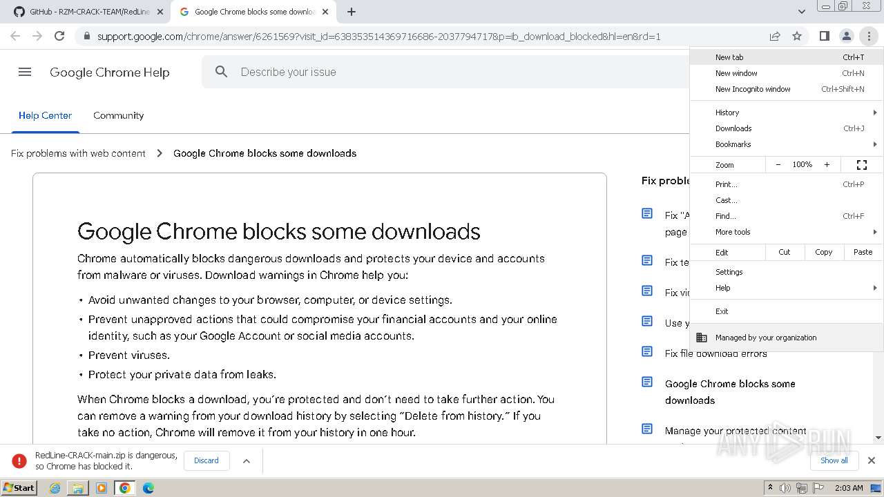Click the Google Chrome Help title

(x=110, y=72)
